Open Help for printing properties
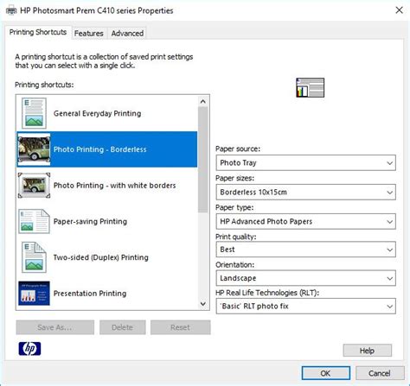410x386 pixels. click(368, 351)
